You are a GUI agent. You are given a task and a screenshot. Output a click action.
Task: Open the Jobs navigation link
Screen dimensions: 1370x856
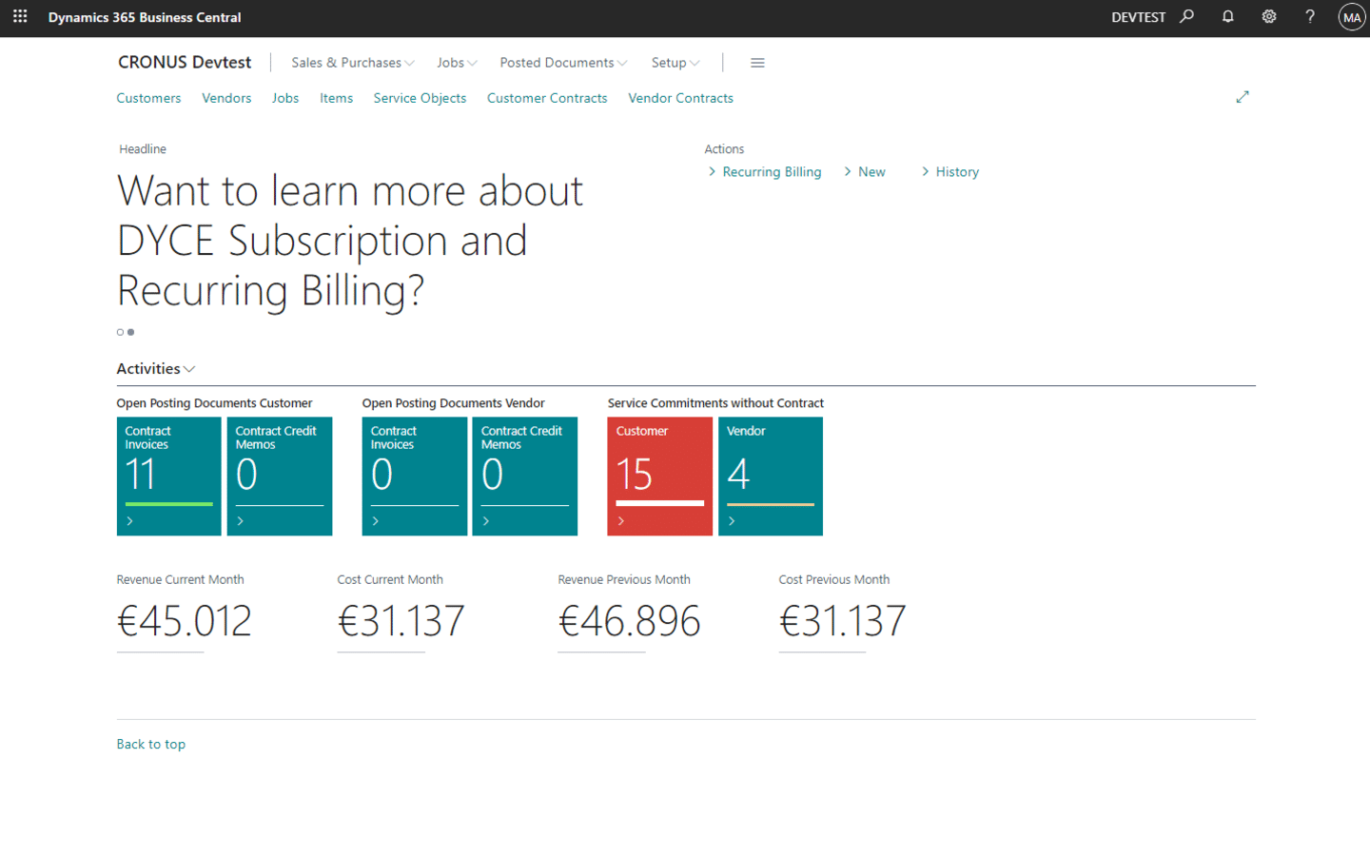click(285, 98)
